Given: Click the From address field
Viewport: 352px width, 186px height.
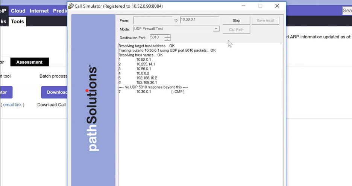Looking at the screenshot, I should pyautogui.click(x=153, y=20).
